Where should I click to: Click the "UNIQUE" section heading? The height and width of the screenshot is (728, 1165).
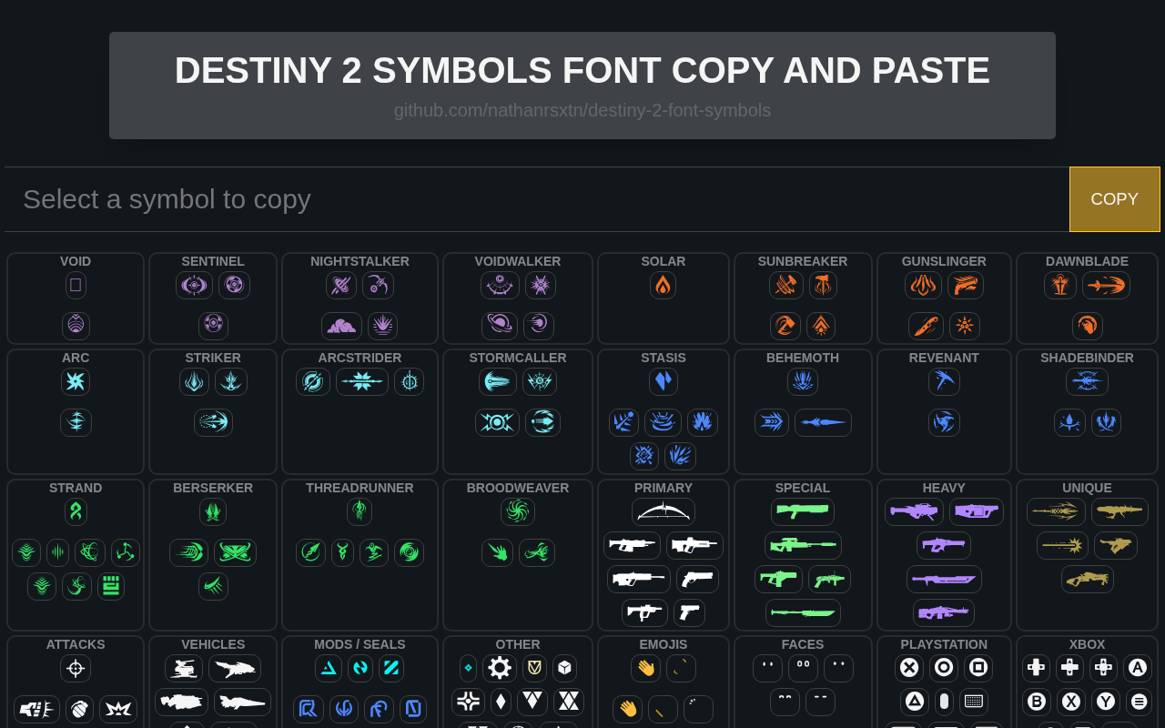1087,488
